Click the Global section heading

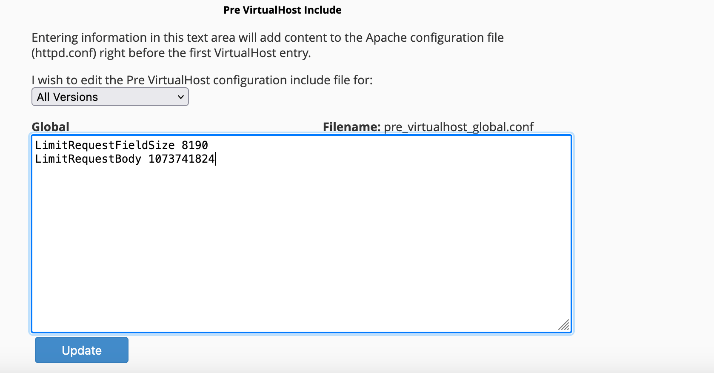(x=50, y=126)
